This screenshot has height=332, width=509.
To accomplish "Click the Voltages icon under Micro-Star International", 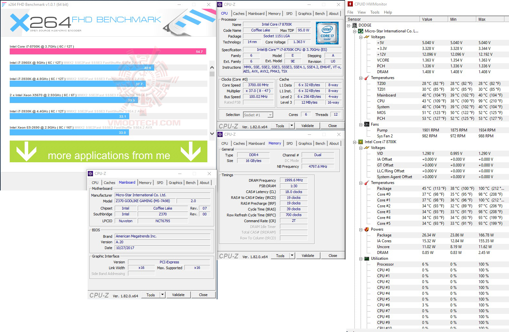I will [367, 37].
